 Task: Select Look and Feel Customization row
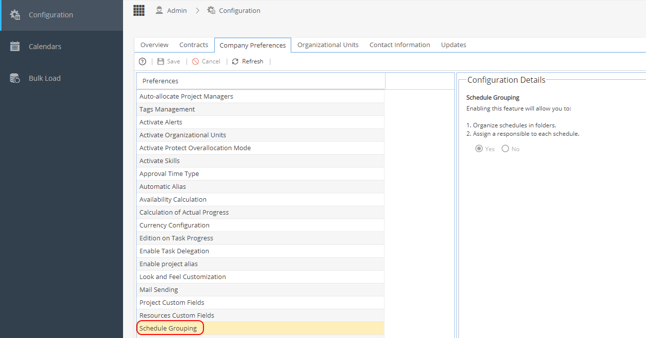point(260,277)
